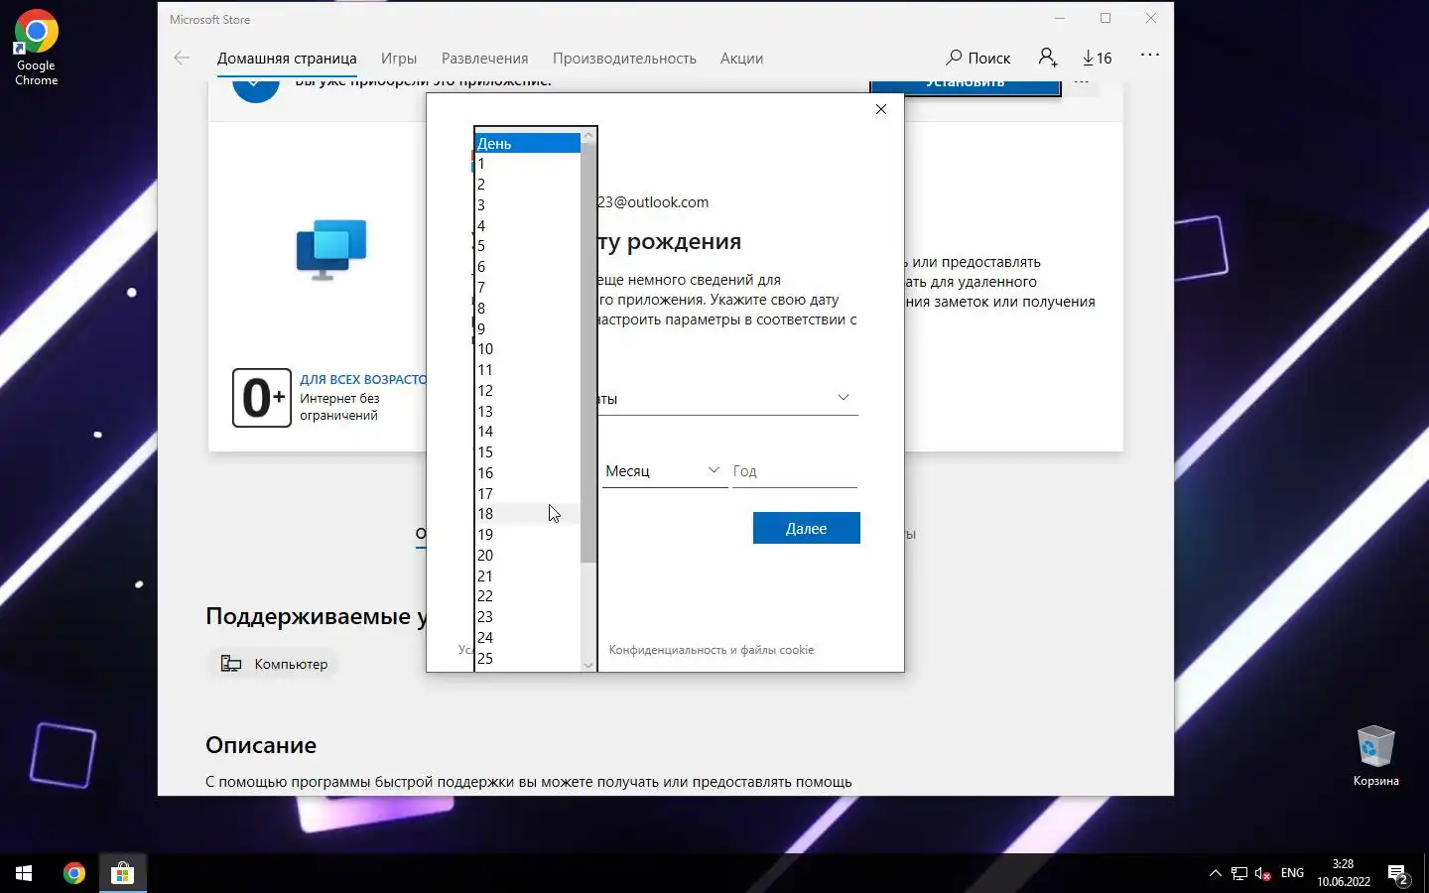Open the Store three-dots menu

point(1150,56)
